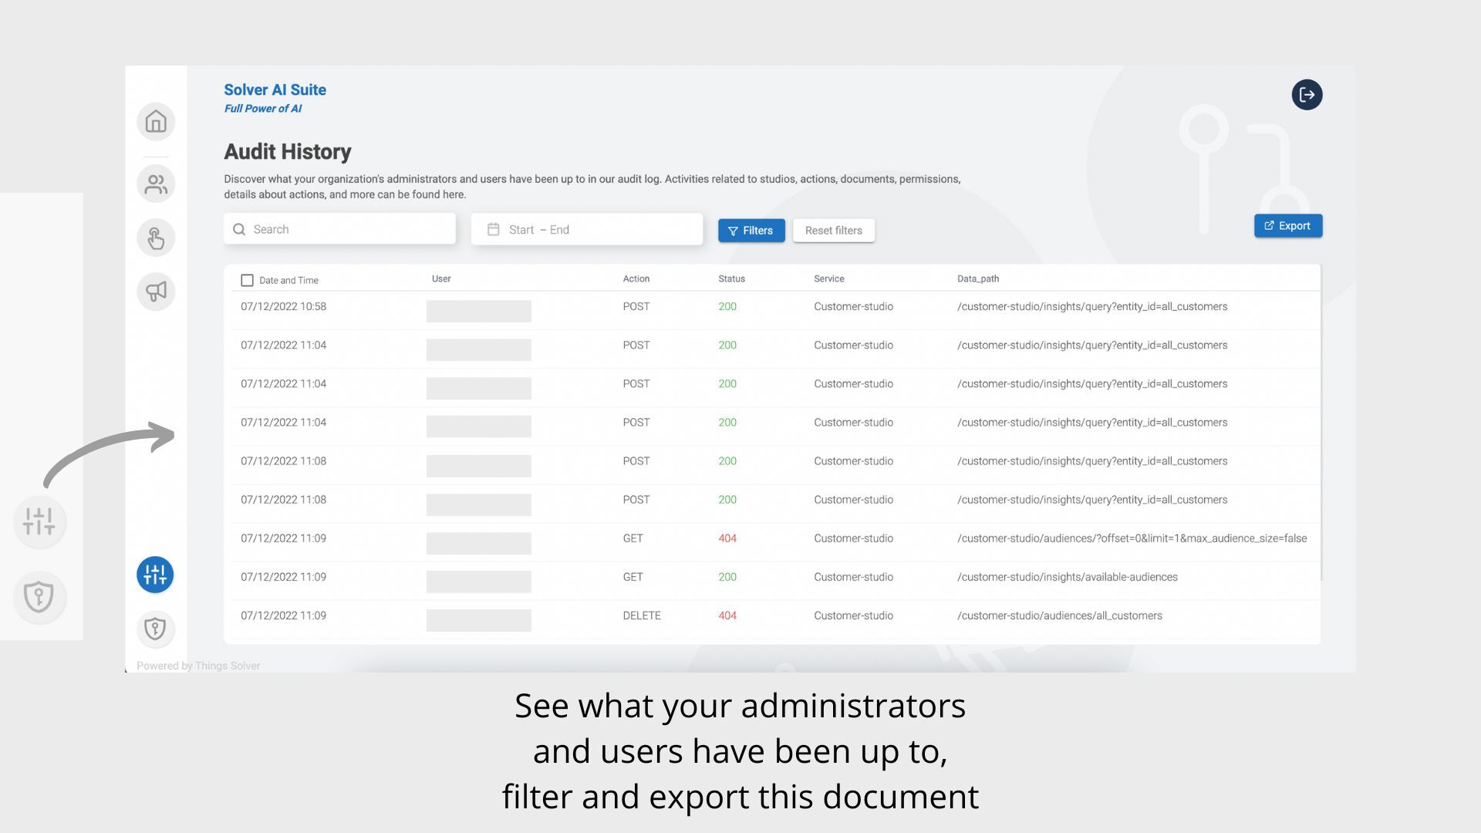This screenshot has width=1481, height=833.
Task: Focus the Search input field
Action: coord(339,229)
